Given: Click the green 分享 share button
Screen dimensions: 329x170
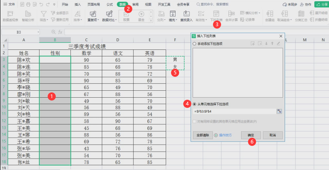Looking at the screenshot, I should coord(322,4).
